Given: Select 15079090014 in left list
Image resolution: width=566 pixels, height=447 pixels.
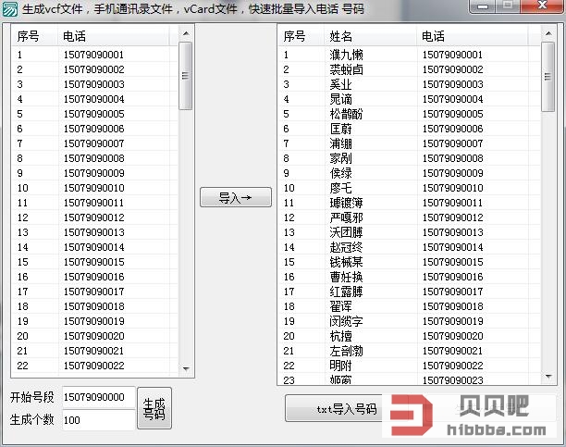Looking at the screenshot, I should pos(93,247).
